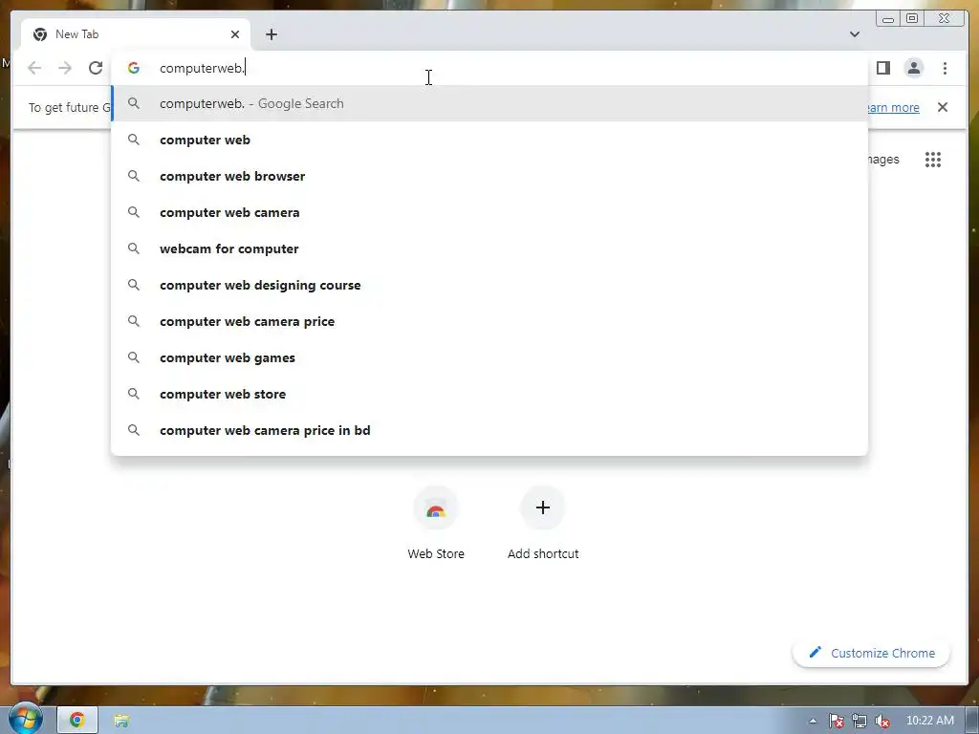Click the 10:22 AM clock

click(x=929, y=721)
